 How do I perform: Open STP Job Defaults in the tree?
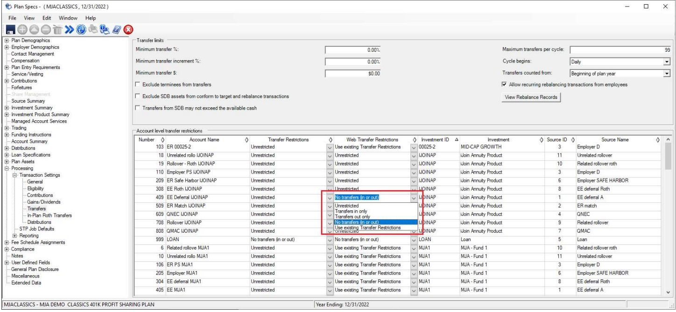pos(37,229)
